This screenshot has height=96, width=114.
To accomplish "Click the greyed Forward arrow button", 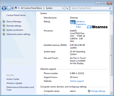I will point(9,8).
